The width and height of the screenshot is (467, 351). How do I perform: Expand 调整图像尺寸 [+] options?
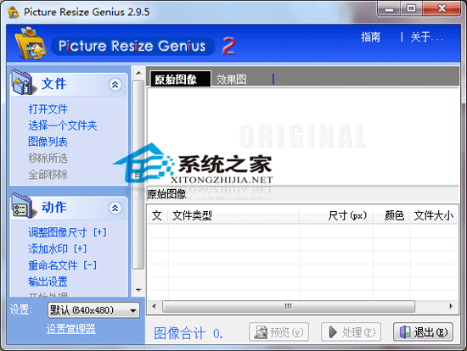click(x=67, y=232)
